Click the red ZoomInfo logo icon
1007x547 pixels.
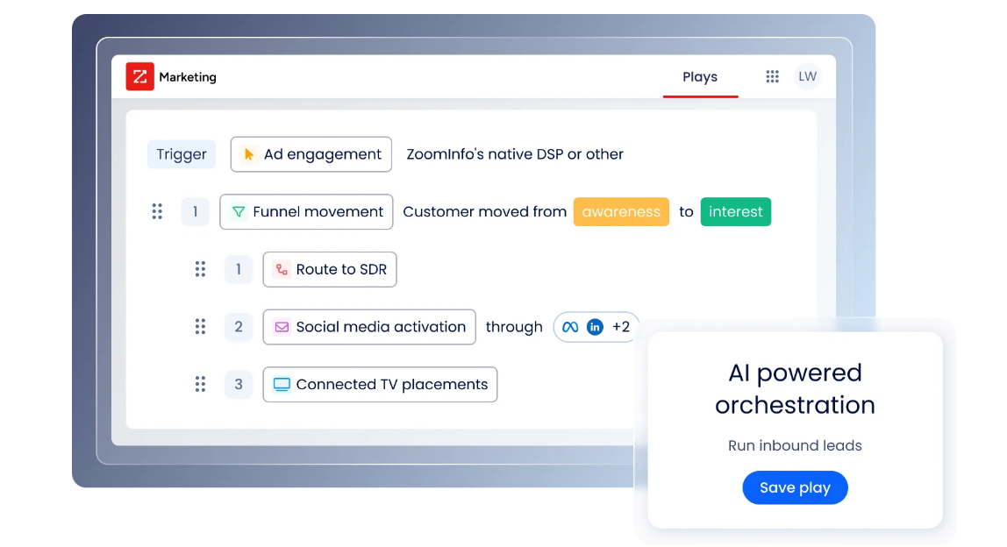(139, 76)
